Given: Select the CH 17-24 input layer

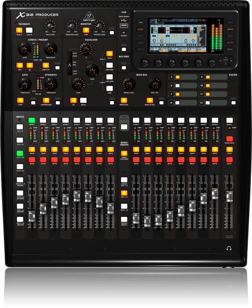Looking at the screenshot, I should [20, 153].
